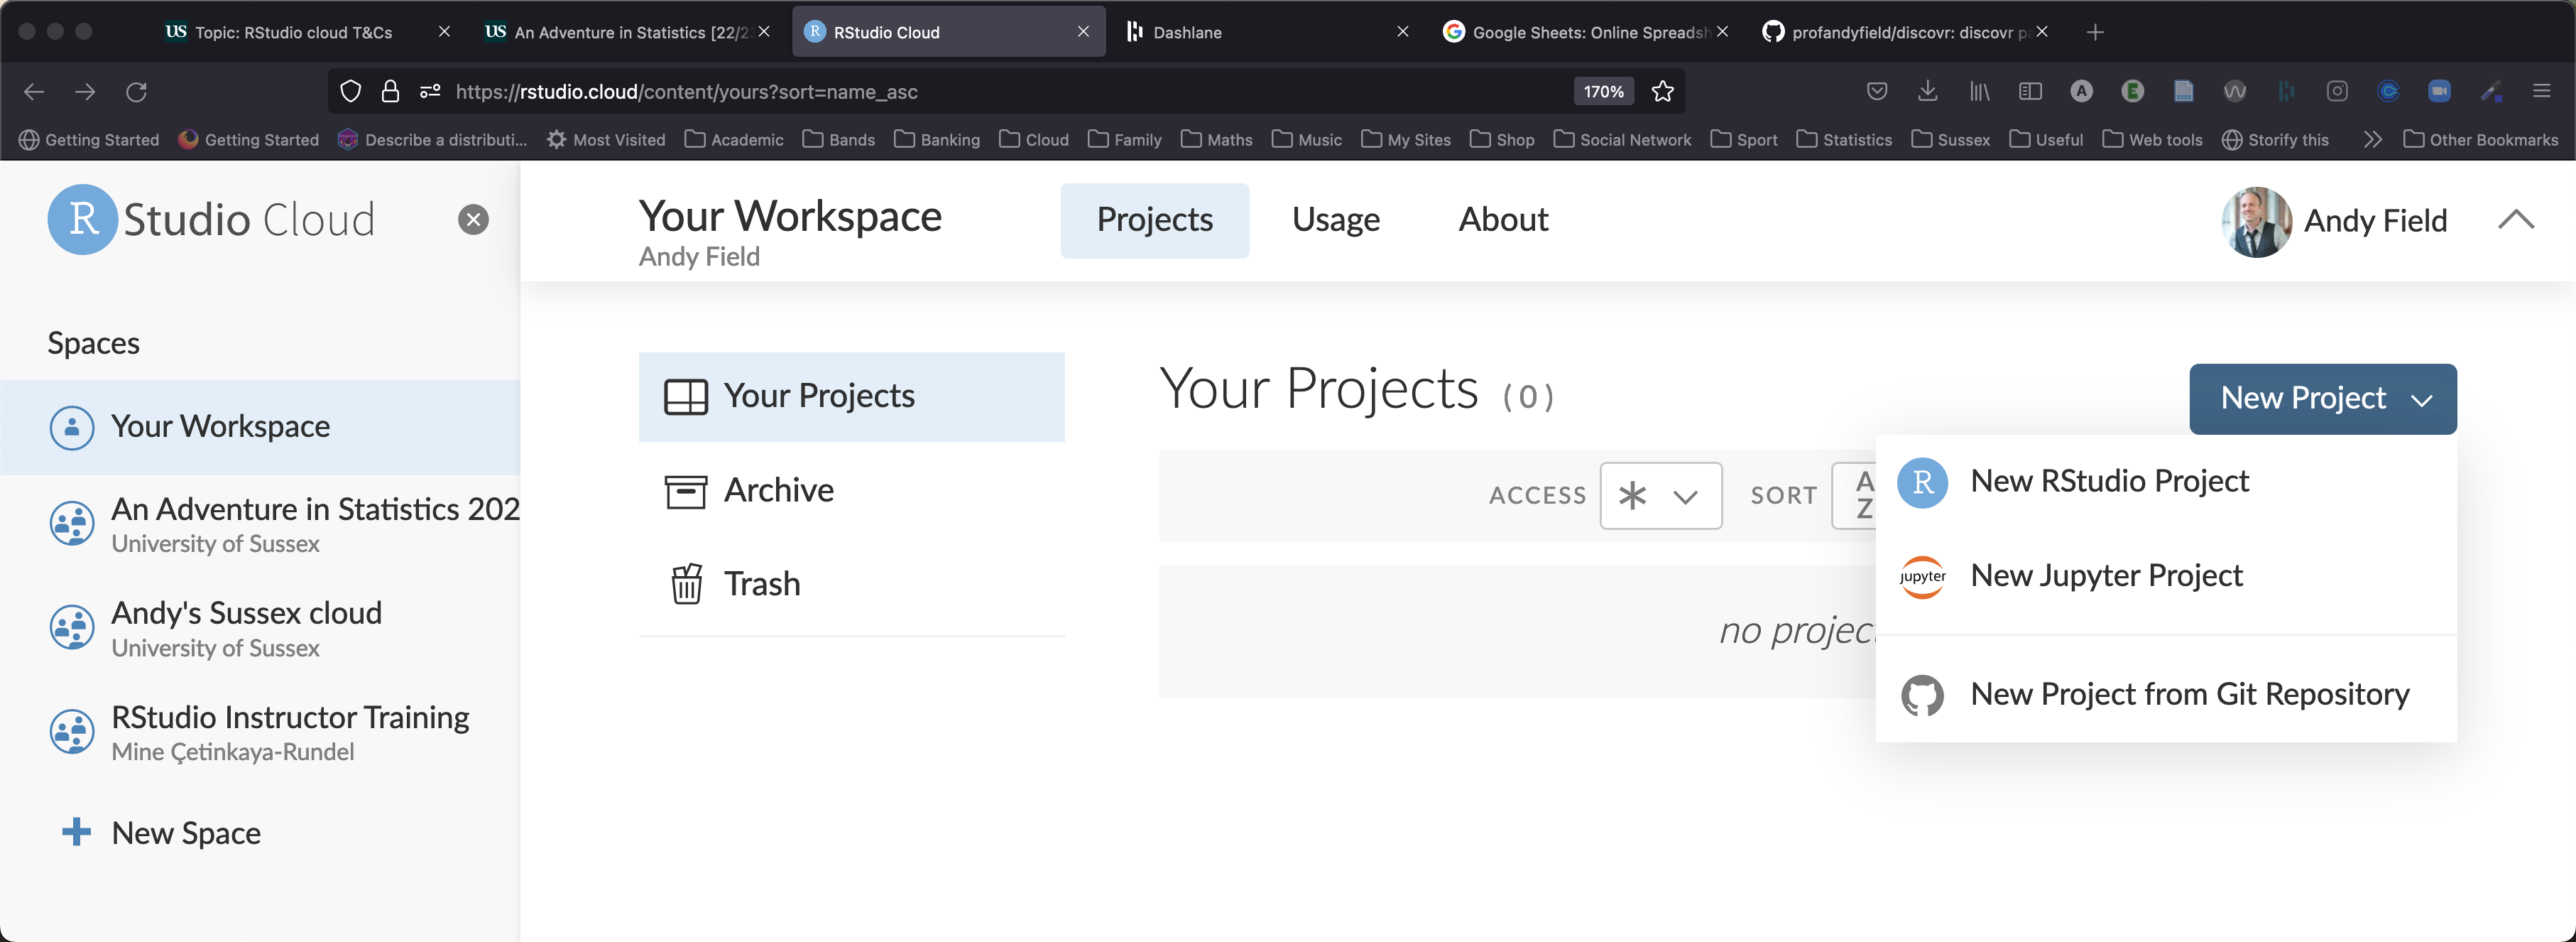Select New RStudio Project option
Screen dimensions: 2576x942
[x=2109, y=481]
